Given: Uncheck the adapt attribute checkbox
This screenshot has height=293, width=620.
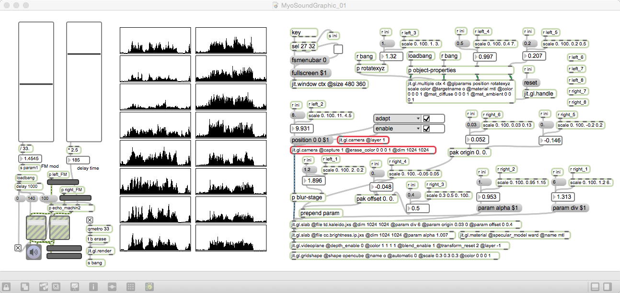Looking at the screenshot, I should (x=426, y=119).
